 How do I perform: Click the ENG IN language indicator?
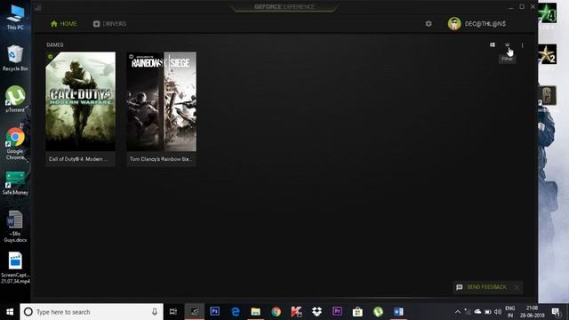tap(510, 312)
